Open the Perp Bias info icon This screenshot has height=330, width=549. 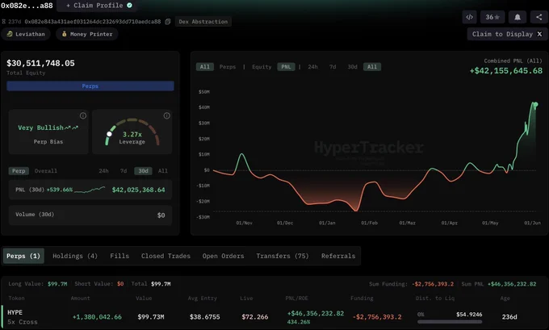click(x=83, y=115)
